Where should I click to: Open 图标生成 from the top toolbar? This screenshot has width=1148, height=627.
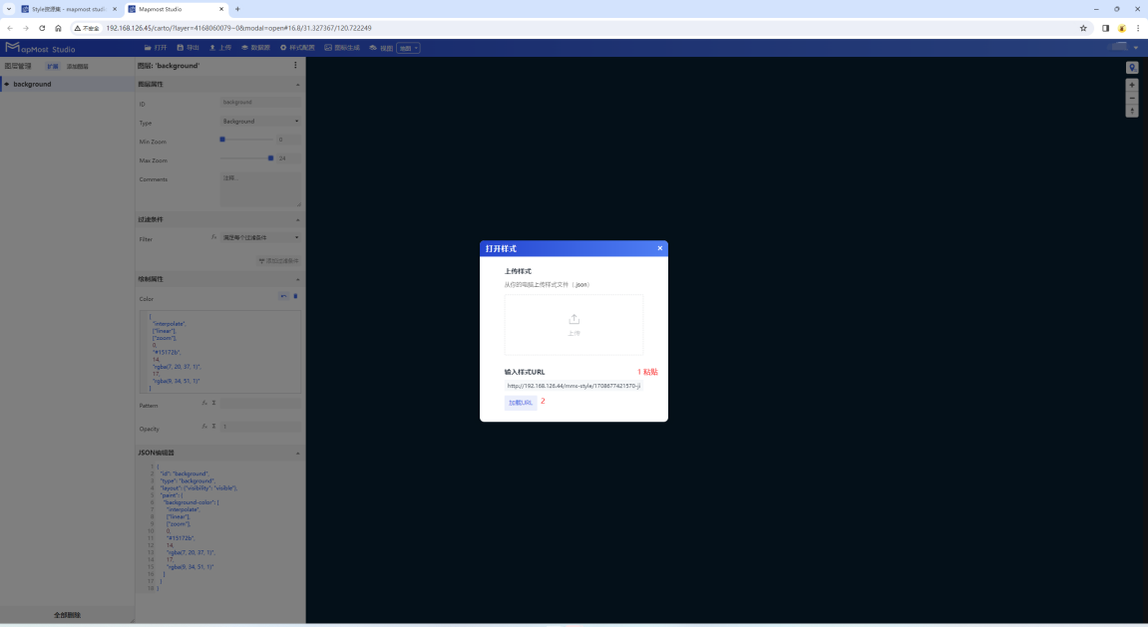tap(342, 48)
